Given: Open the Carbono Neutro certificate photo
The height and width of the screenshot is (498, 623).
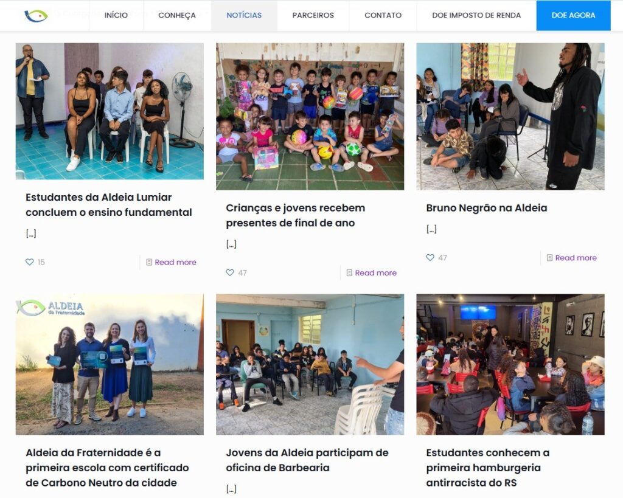Looking at the screenshot, I should click(x=110, y=364).
